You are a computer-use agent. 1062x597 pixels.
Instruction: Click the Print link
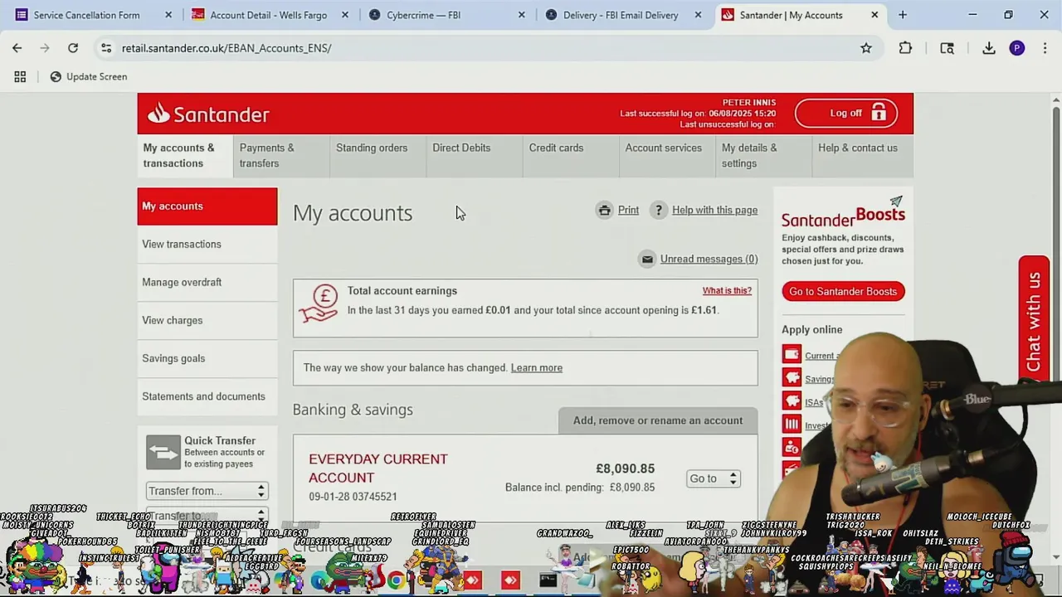tap(628, 210)
